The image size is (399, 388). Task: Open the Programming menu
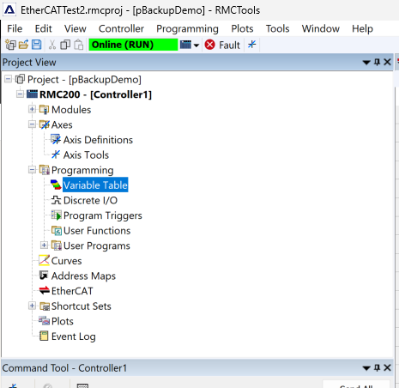[x=187, y=28]
